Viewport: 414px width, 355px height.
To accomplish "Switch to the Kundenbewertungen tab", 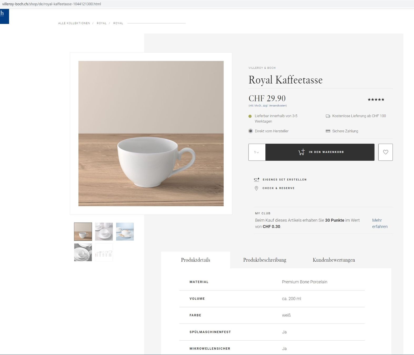I will (x=334, y=260).
